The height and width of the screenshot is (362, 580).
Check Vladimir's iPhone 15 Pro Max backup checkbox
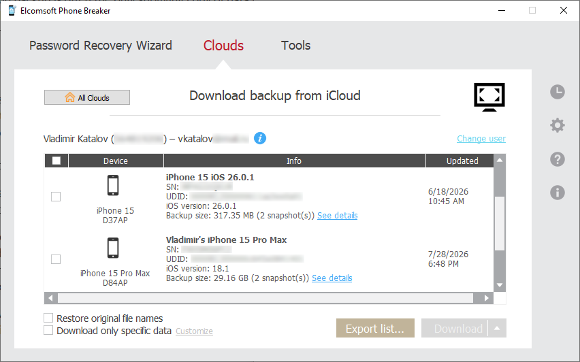(56, 259)
